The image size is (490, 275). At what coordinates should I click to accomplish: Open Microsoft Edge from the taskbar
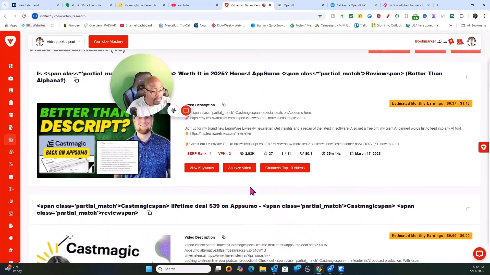(251, 269)
